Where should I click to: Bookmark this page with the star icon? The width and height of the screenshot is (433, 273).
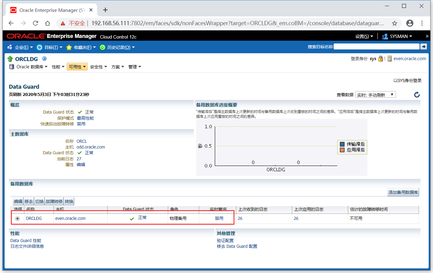[x=395, y=23]
